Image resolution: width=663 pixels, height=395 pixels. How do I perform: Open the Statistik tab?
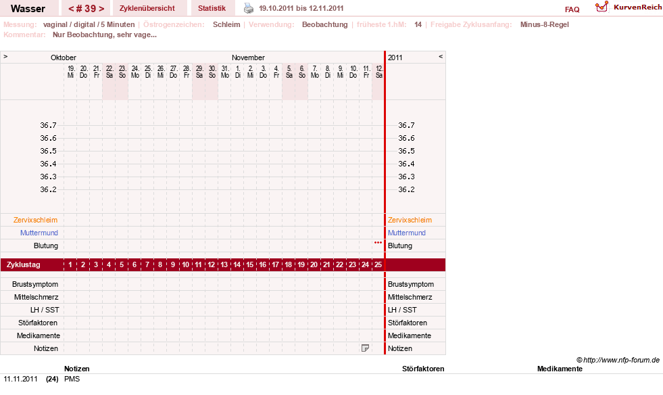[212, 8]
